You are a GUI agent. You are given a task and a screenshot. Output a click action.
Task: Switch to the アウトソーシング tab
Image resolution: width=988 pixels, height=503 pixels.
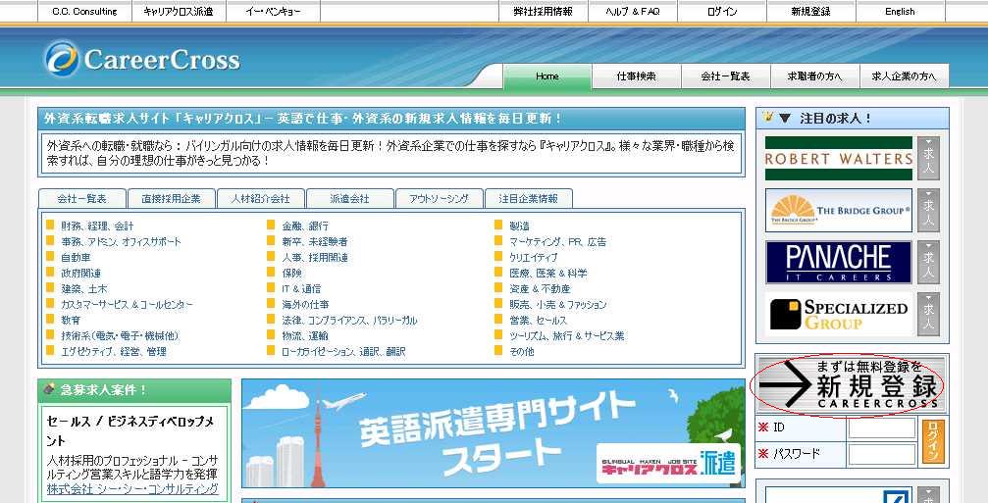[x=440, y=198]
